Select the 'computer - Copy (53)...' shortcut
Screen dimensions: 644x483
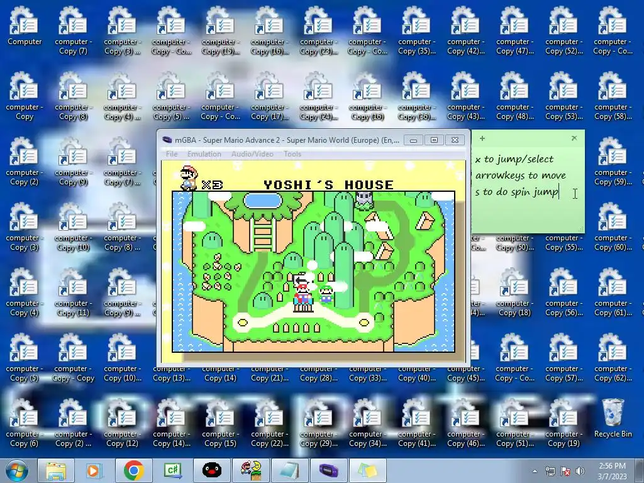(564, 96)
